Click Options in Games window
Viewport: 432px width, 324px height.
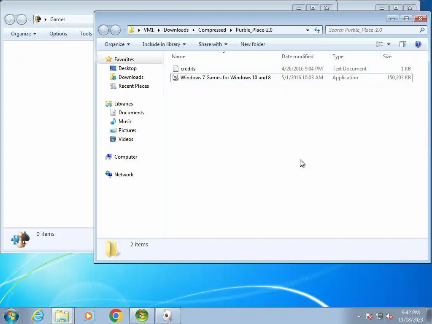58,34
